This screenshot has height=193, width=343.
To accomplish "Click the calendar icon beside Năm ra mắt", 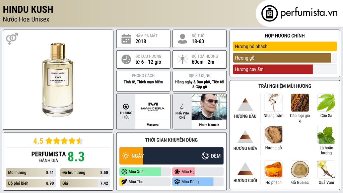I will click(126, 39).
